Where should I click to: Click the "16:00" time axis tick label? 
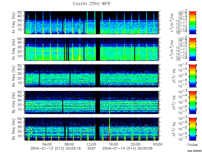[114, 144]
